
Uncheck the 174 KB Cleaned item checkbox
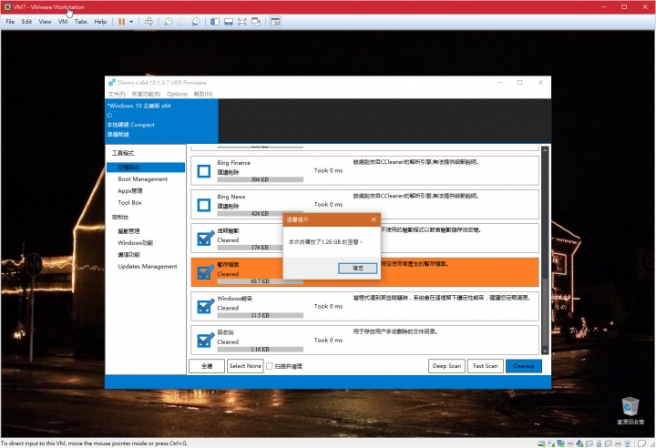[205, 239]
